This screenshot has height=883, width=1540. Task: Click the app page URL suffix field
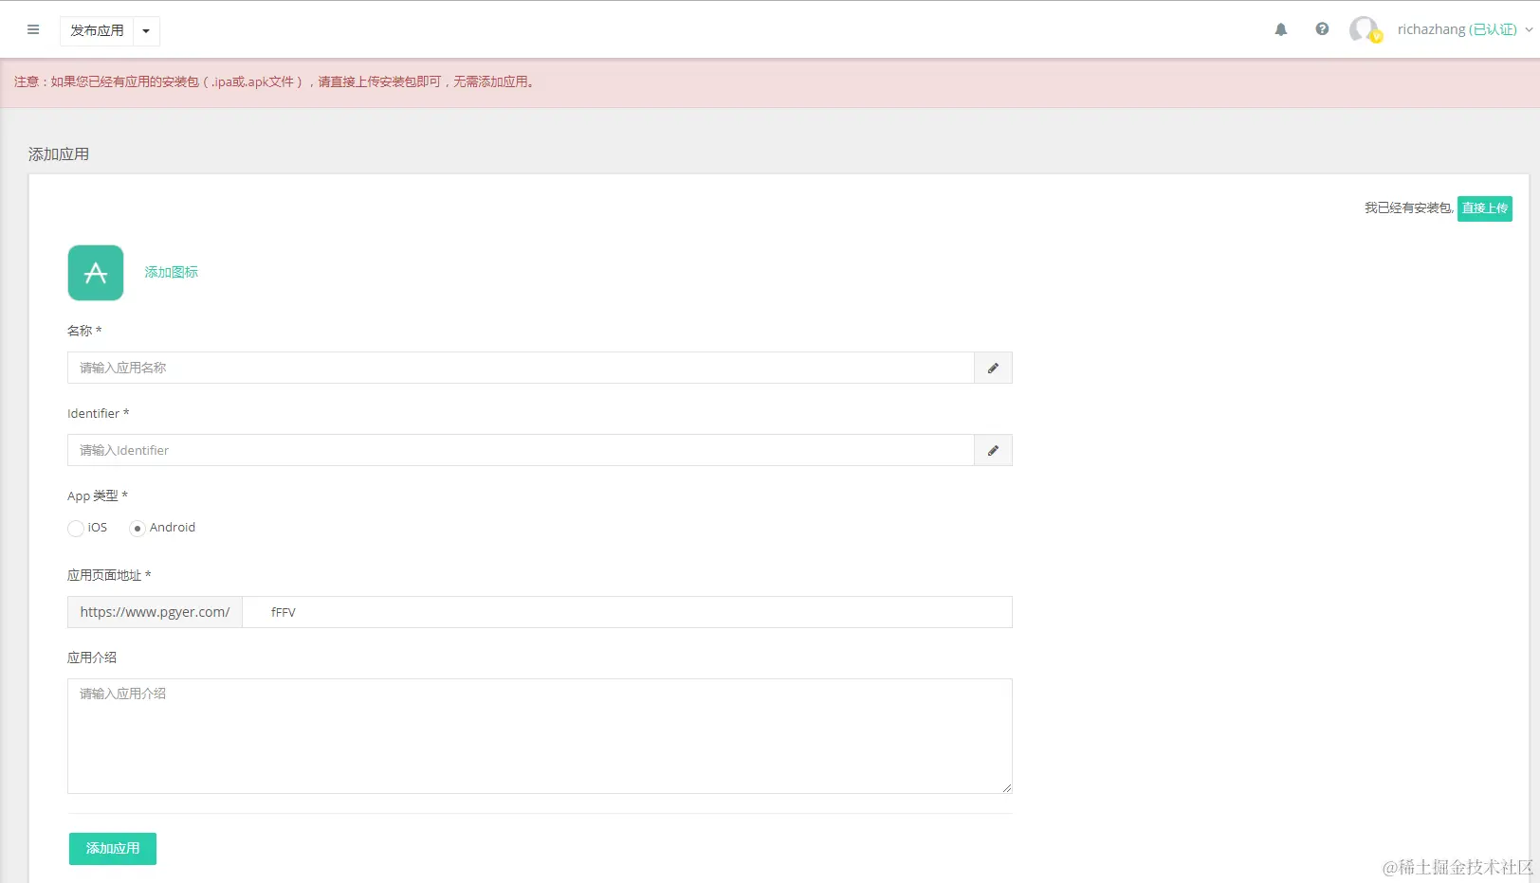coord(627,613)
